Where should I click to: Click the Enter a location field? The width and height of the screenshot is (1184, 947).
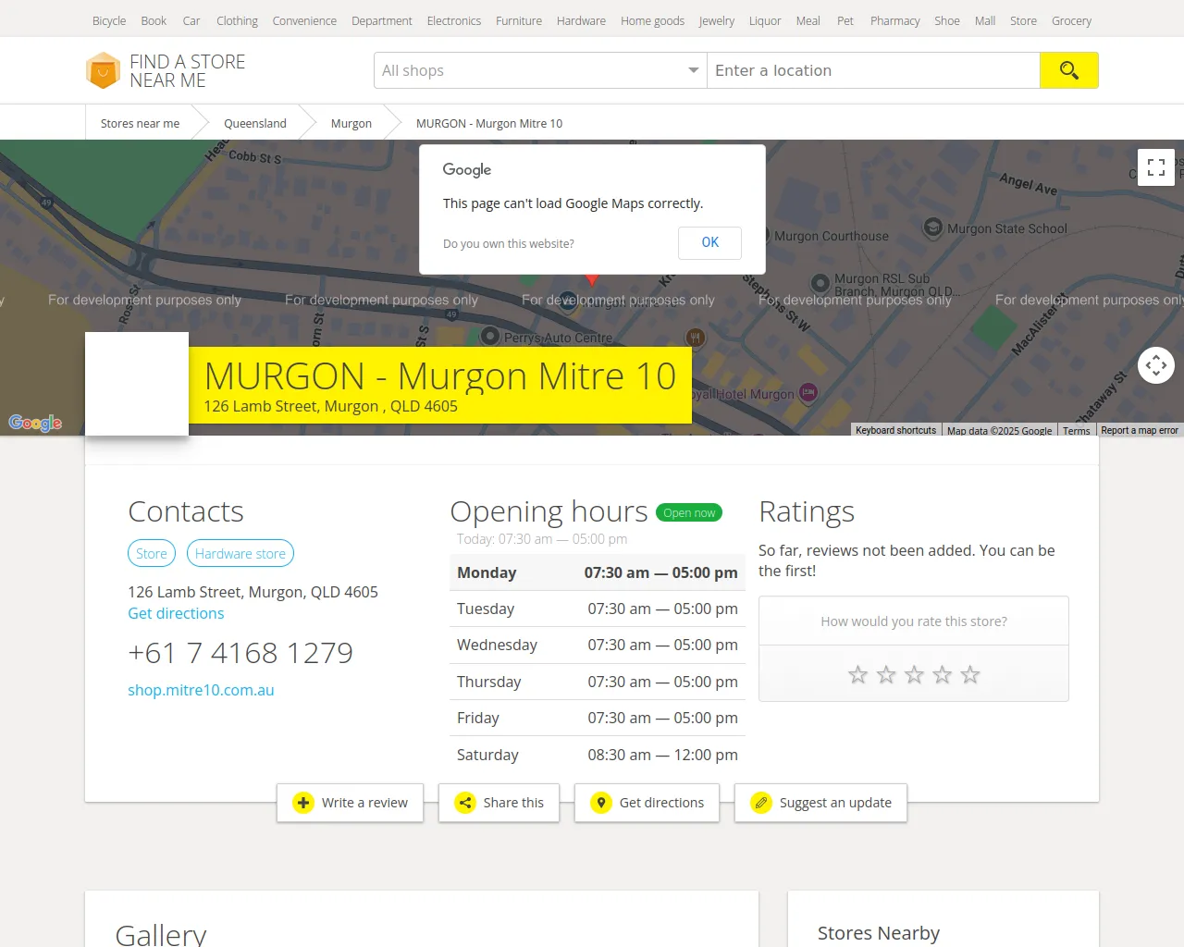[x=872, y=70]
